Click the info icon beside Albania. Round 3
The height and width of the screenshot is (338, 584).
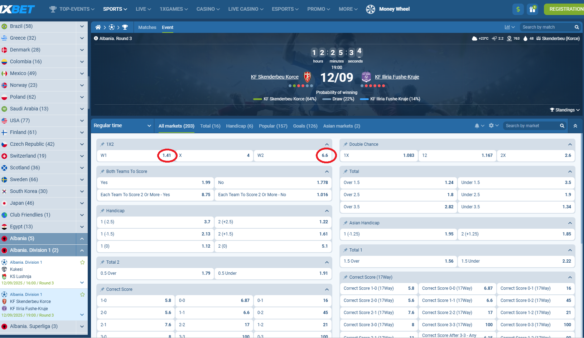pos(96,38)
